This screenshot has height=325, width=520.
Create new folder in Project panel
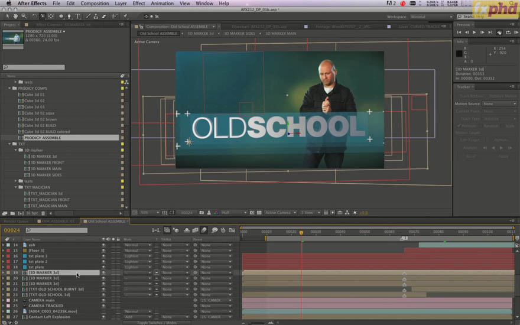(12, 213)
